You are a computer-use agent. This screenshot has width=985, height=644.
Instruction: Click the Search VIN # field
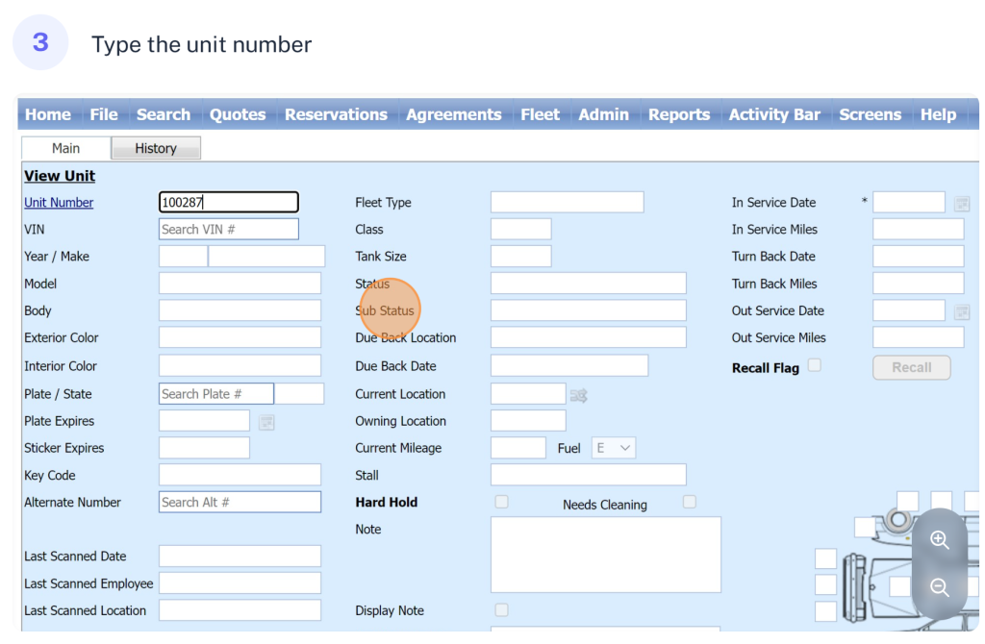[228, 230]
